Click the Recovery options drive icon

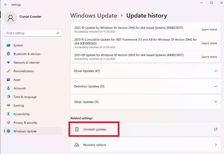(x=77, y=145)
